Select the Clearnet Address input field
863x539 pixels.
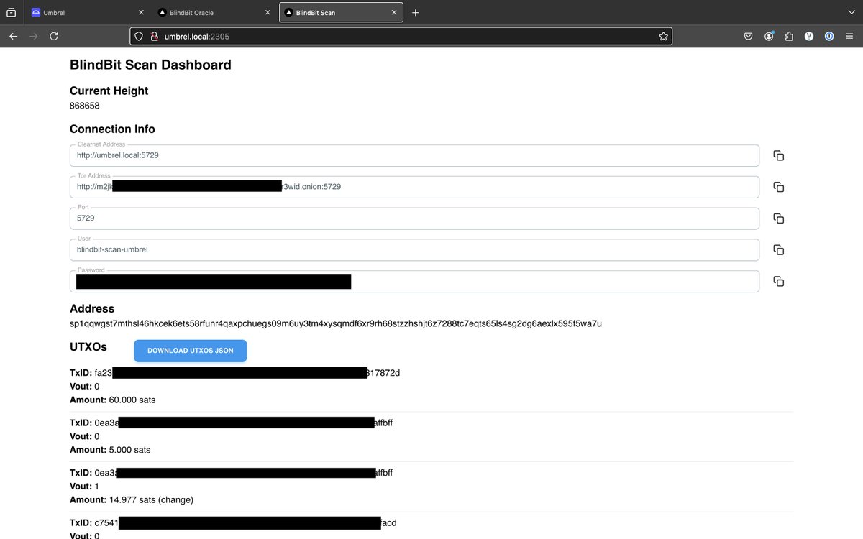pos(414,155)
